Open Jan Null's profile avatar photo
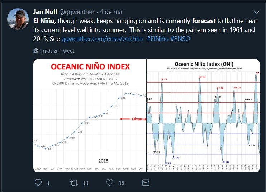266x192 pixels. [18, 19]
